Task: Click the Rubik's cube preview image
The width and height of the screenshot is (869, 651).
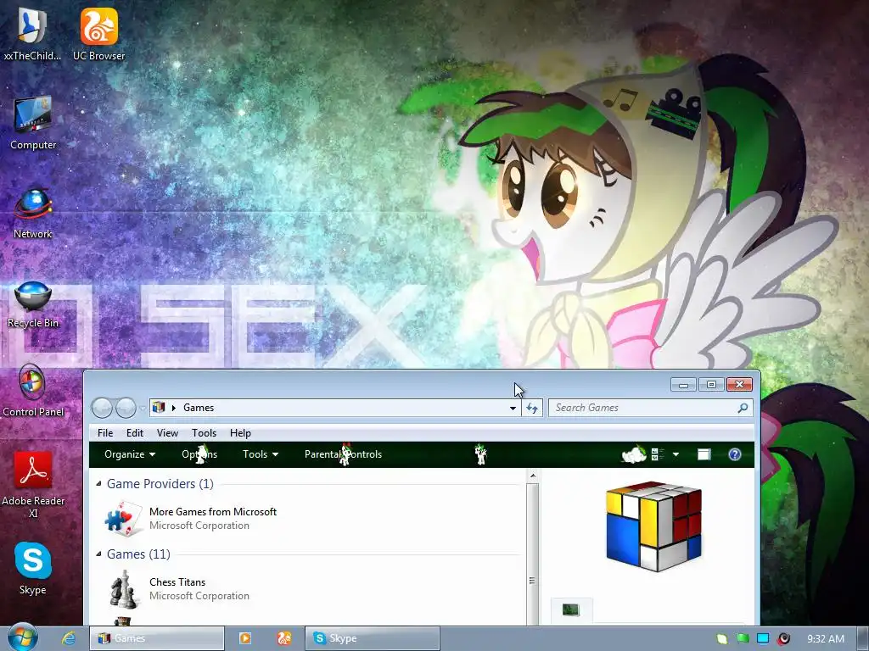Action: (654, 526)
